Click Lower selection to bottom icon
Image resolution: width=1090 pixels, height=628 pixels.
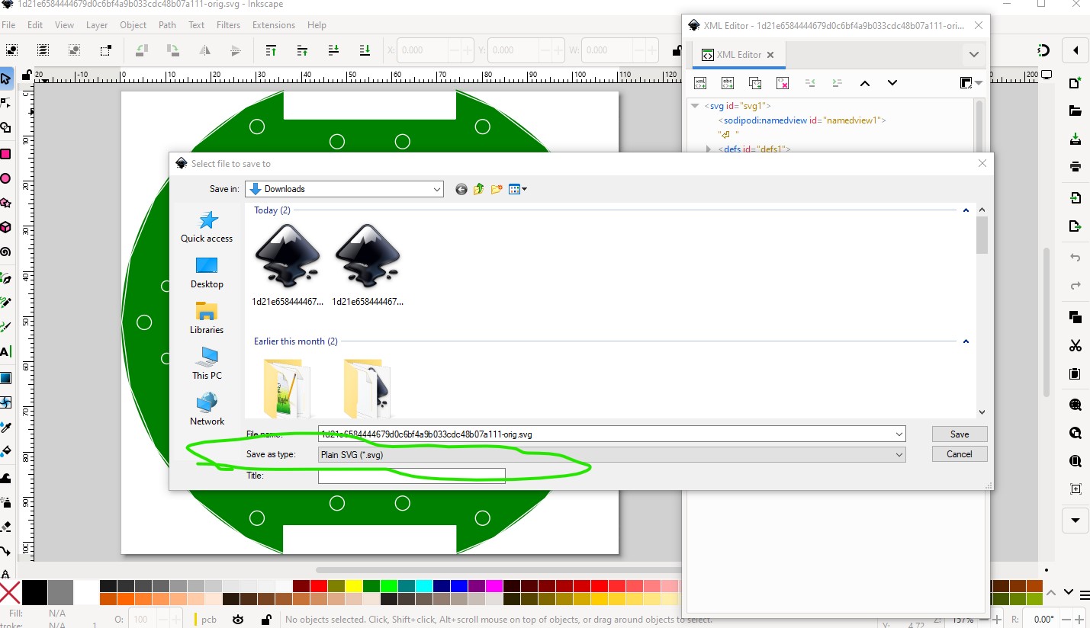365,50
